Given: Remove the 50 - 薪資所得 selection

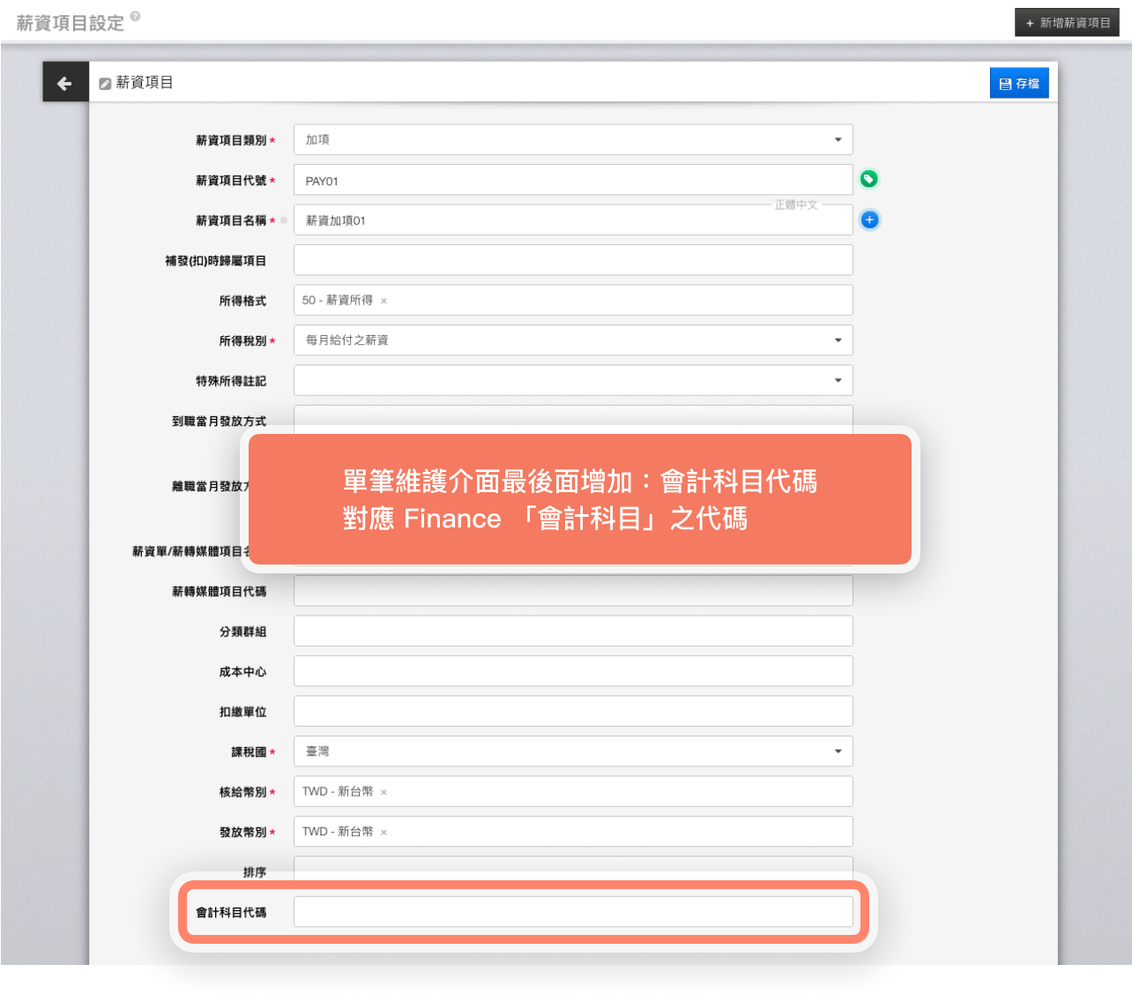Looking at the screenshot, I should coord(384,301).
